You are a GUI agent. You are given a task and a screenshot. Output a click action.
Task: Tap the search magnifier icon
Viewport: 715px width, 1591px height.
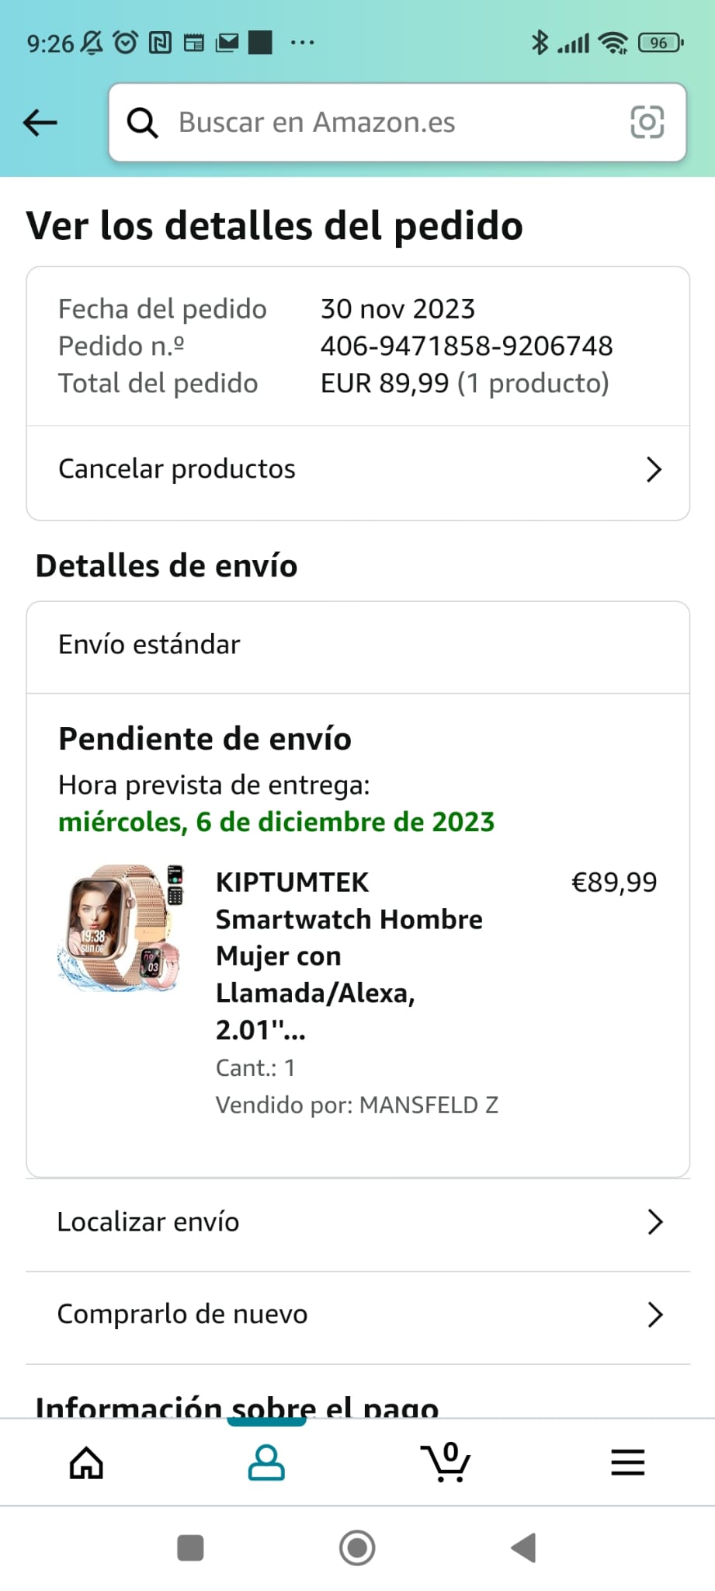click(x=143, y=123)
